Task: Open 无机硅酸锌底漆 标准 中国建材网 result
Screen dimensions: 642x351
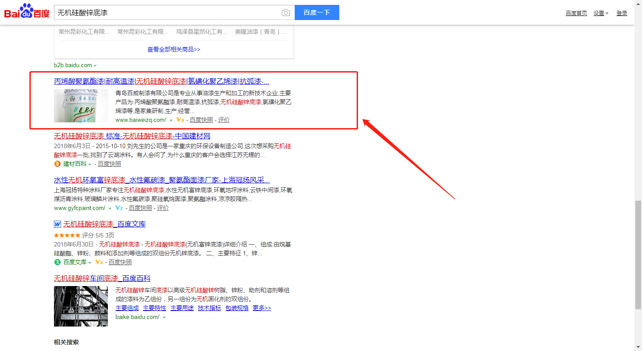Action: coord(132,136)
